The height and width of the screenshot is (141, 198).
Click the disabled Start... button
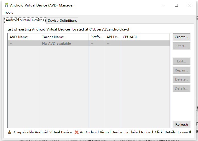tap(182, 46)
